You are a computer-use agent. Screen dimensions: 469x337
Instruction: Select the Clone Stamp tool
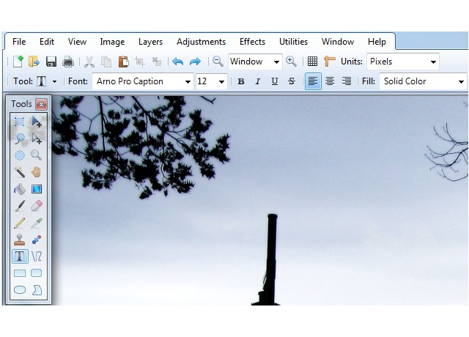click(x=20, y=240)
